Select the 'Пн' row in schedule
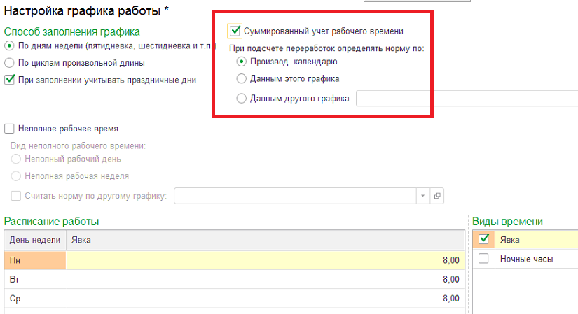 pos(35,260)
